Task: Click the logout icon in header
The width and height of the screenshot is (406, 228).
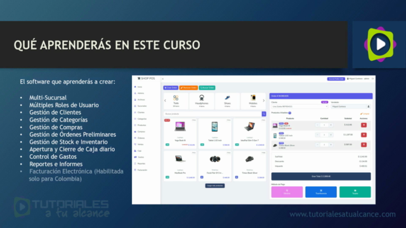Action: [x=372, y=79]
